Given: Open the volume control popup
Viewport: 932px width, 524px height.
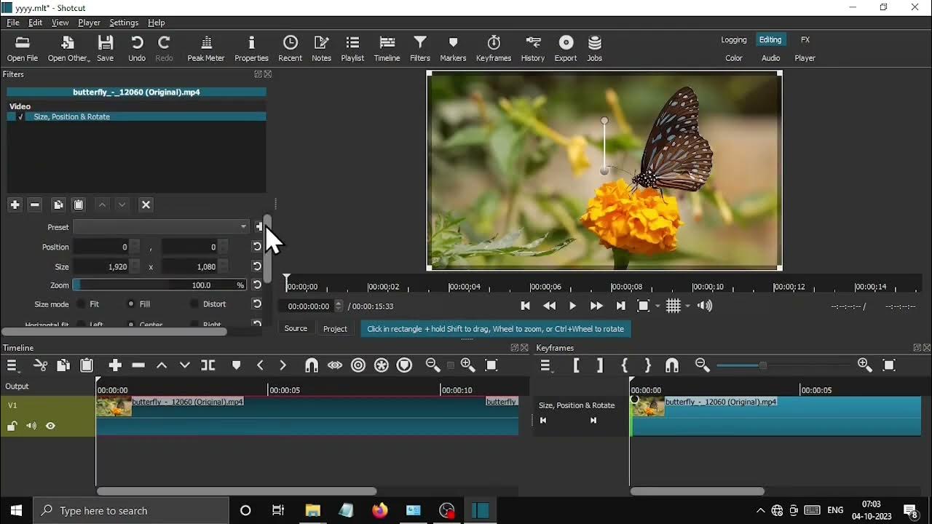Looking at the screenshot, I should 706,306.
